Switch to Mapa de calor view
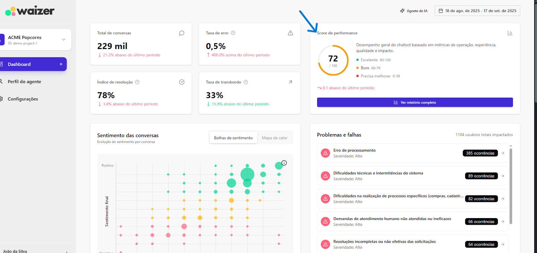Image resolution: width=537 pixels, height=253 pixels. click(275, 138)
